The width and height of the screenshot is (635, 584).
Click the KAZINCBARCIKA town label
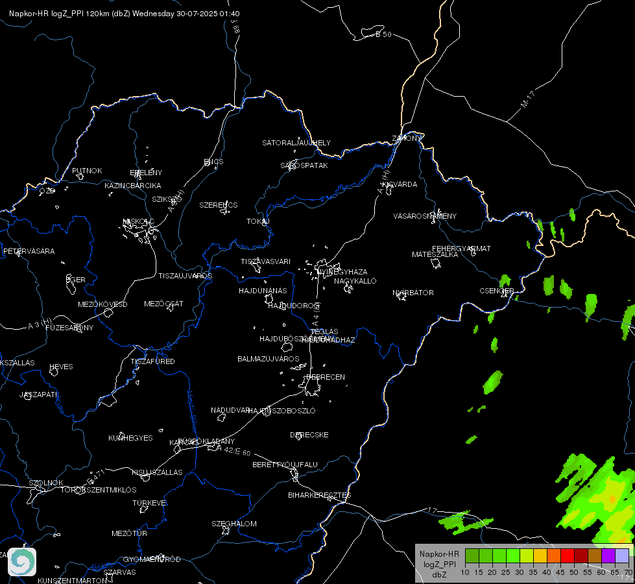[x=133, y=185]
